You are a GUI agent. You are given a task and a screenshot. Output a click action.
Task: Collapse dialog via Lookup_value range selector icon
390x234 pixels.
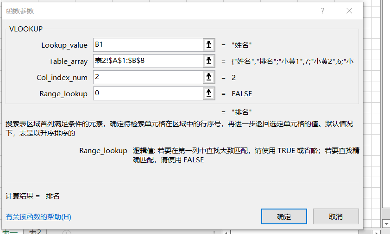[x=209, y=45]
